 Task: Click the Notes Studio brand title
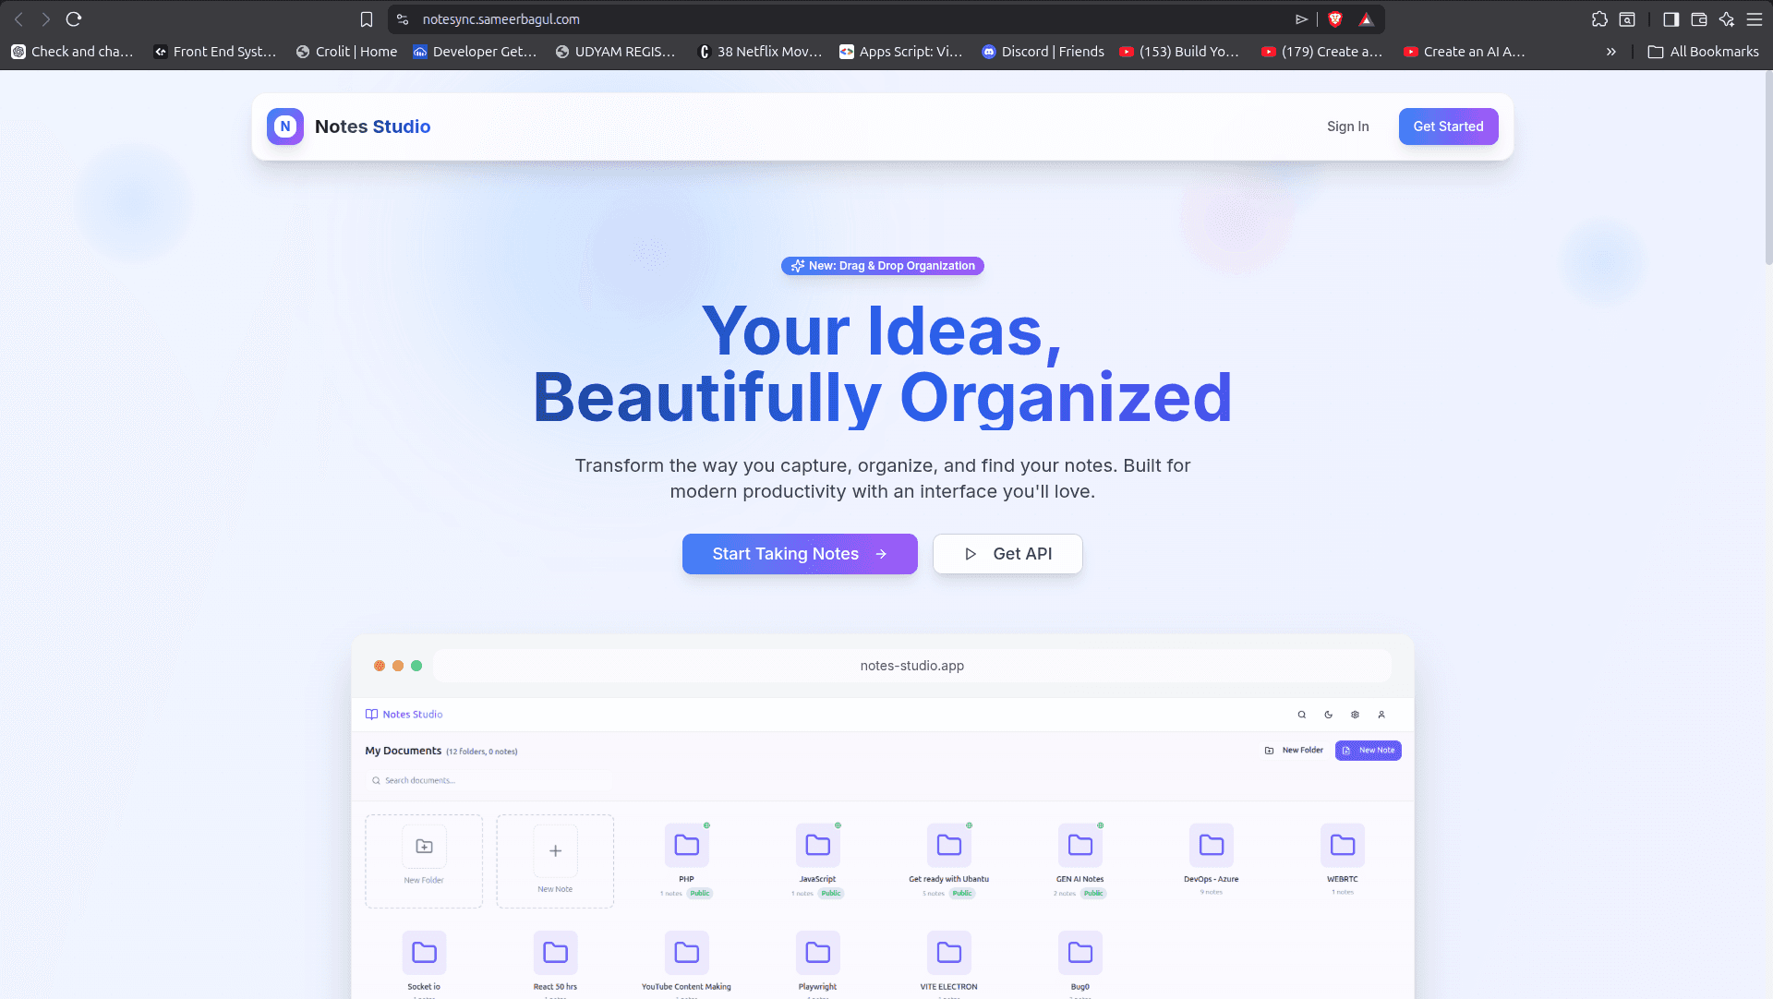(x=372, y=126)
